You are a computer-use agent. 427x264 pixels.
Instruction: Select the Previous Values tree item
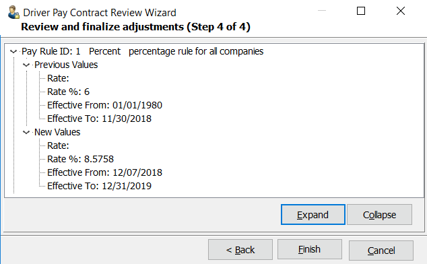tap(66, 65)
